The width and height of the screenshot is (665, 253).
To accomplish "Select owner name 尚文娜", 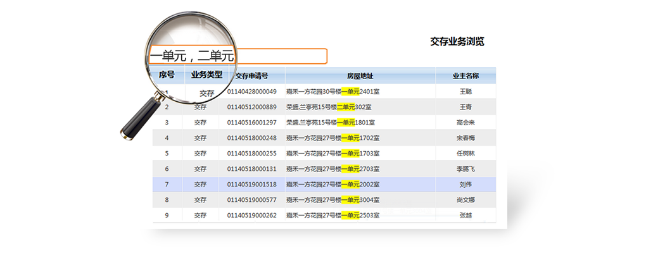I will (x=465, y=200).
